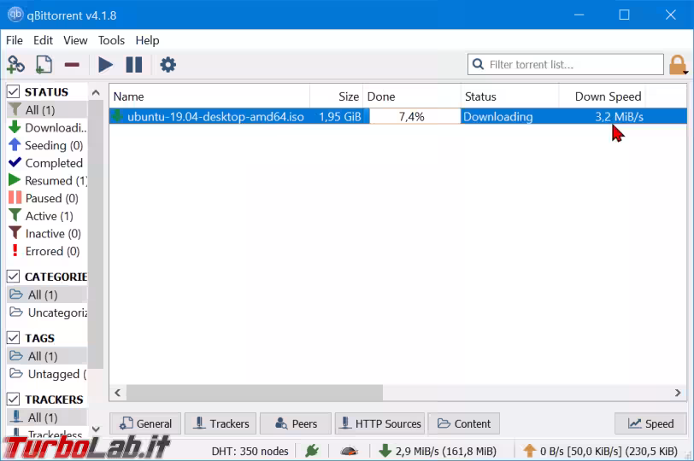The width and height of the screenshot is (694, 461).
Task: Click the 7,4% progress bar
Action: [415, 117]
